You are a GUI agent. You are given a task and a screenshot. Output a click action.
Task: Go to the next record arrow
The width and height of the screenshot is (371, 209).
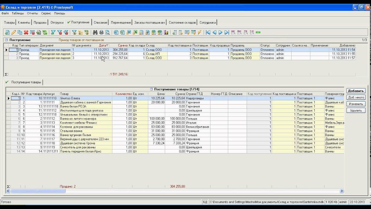[221, 33]
